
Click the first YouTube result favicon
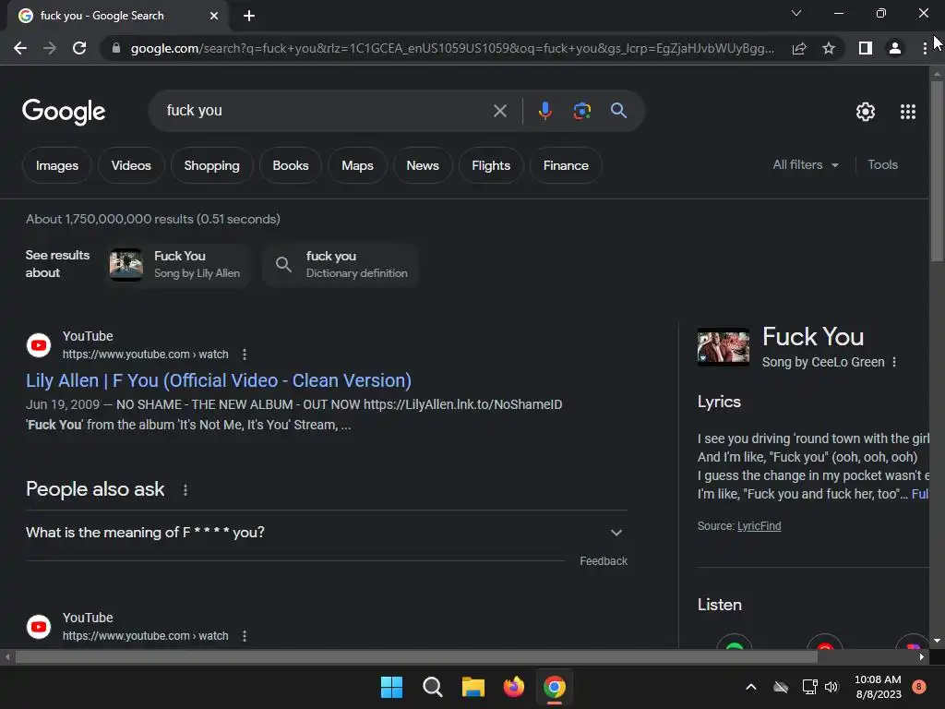click(39, 345)
